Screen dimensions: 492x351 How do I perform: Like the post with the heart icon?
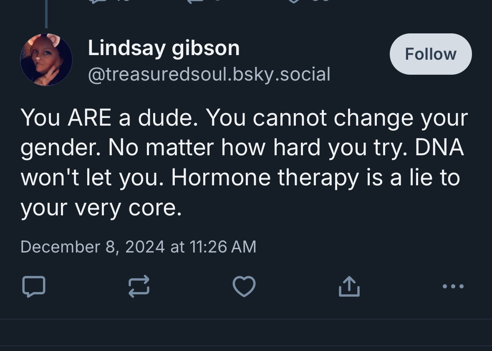tap(244, 287)
